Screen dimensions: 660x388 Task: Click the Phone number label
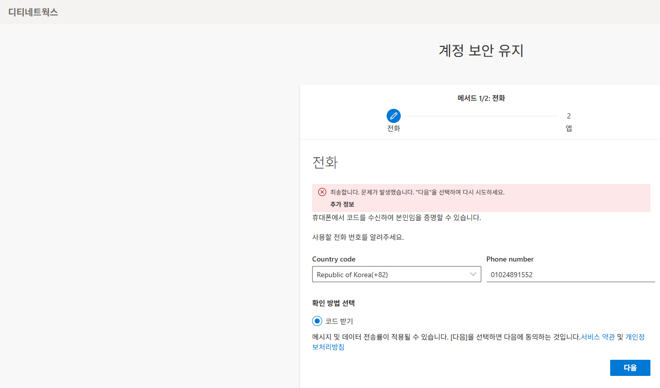(x=510, y=259)
